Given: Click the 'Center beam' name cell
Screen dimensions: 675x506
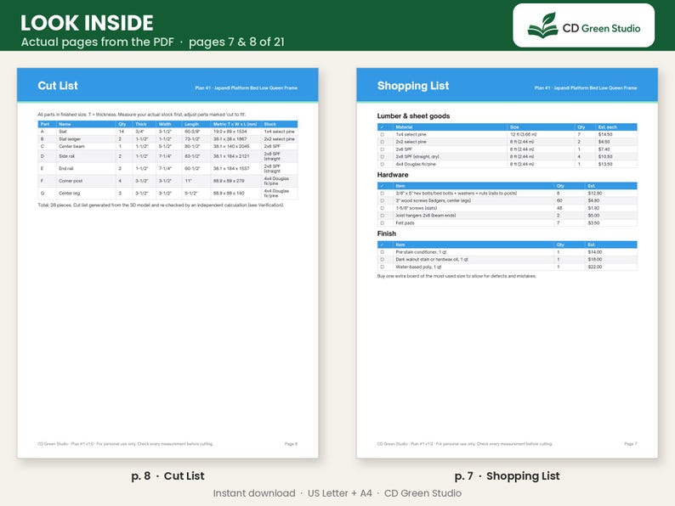Looking at the screenshot, I should coord(72,147).
